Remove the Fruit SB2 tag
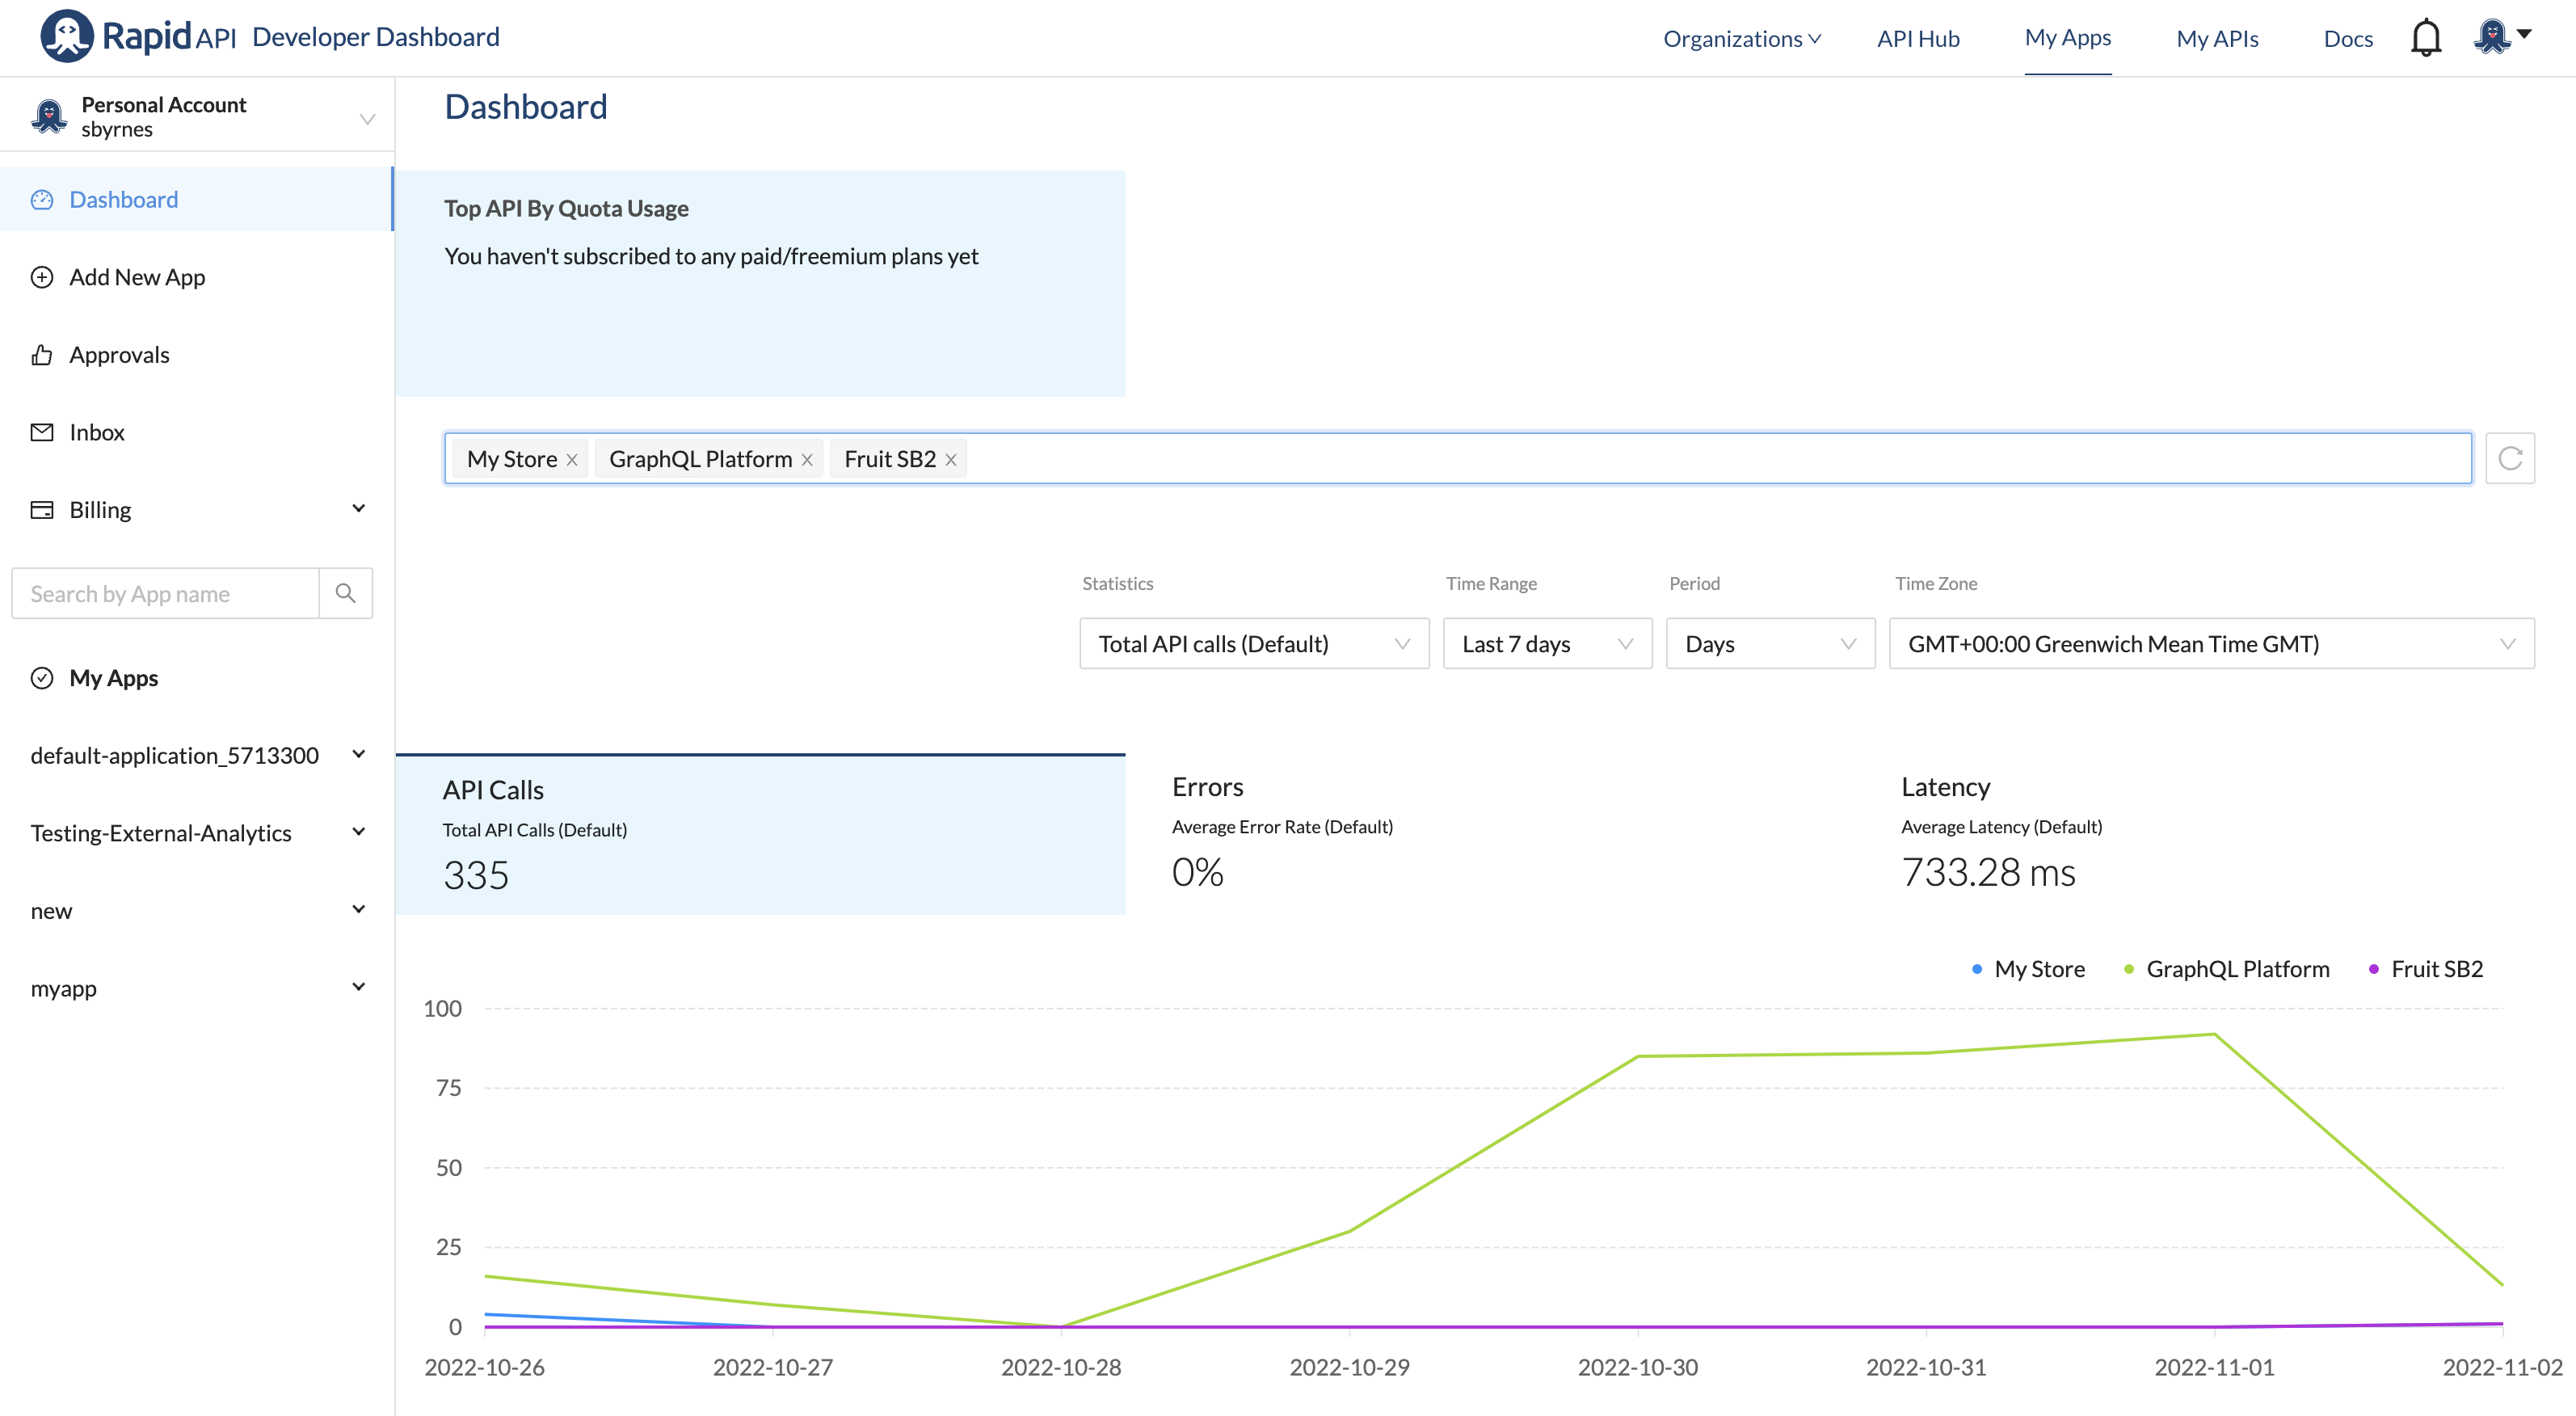The image size is (2576, 1416). [x=951, y=460]
